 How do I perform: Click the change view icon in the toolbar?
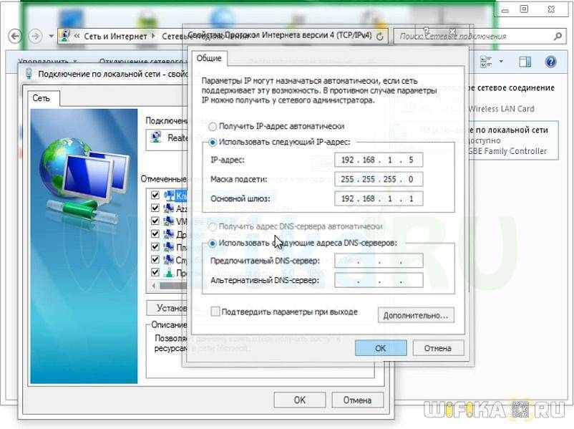(x=487, y=62)
